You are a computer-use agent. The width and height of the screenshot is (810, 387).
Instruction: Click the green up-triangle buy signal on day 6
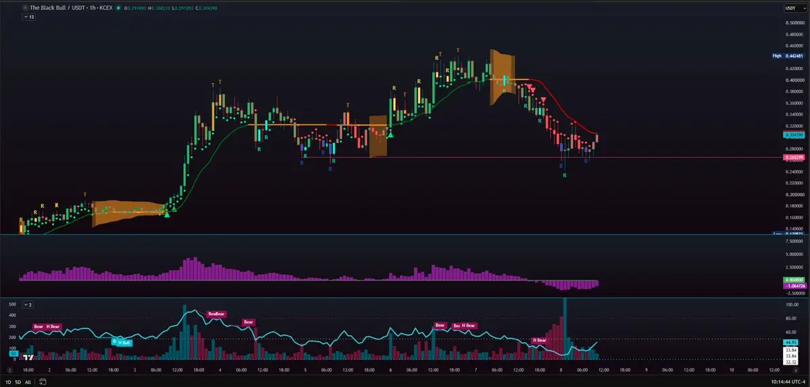coord(390,134)
